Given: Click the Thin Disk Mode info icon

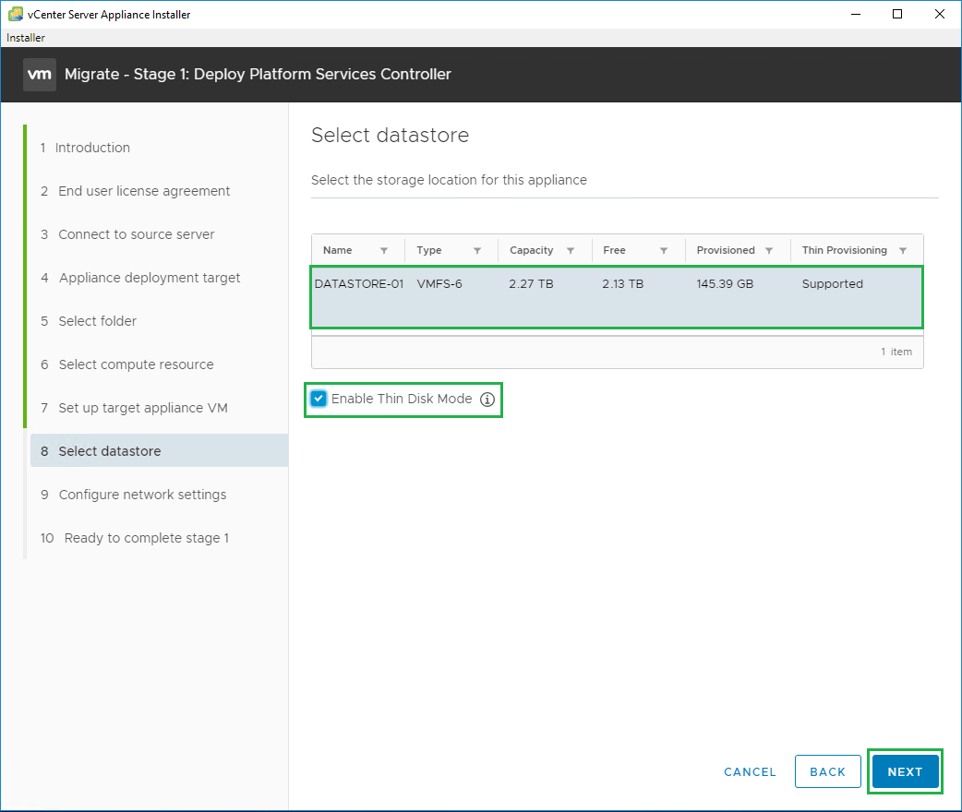Looking at the screenshot, I should tap(487, 400).
